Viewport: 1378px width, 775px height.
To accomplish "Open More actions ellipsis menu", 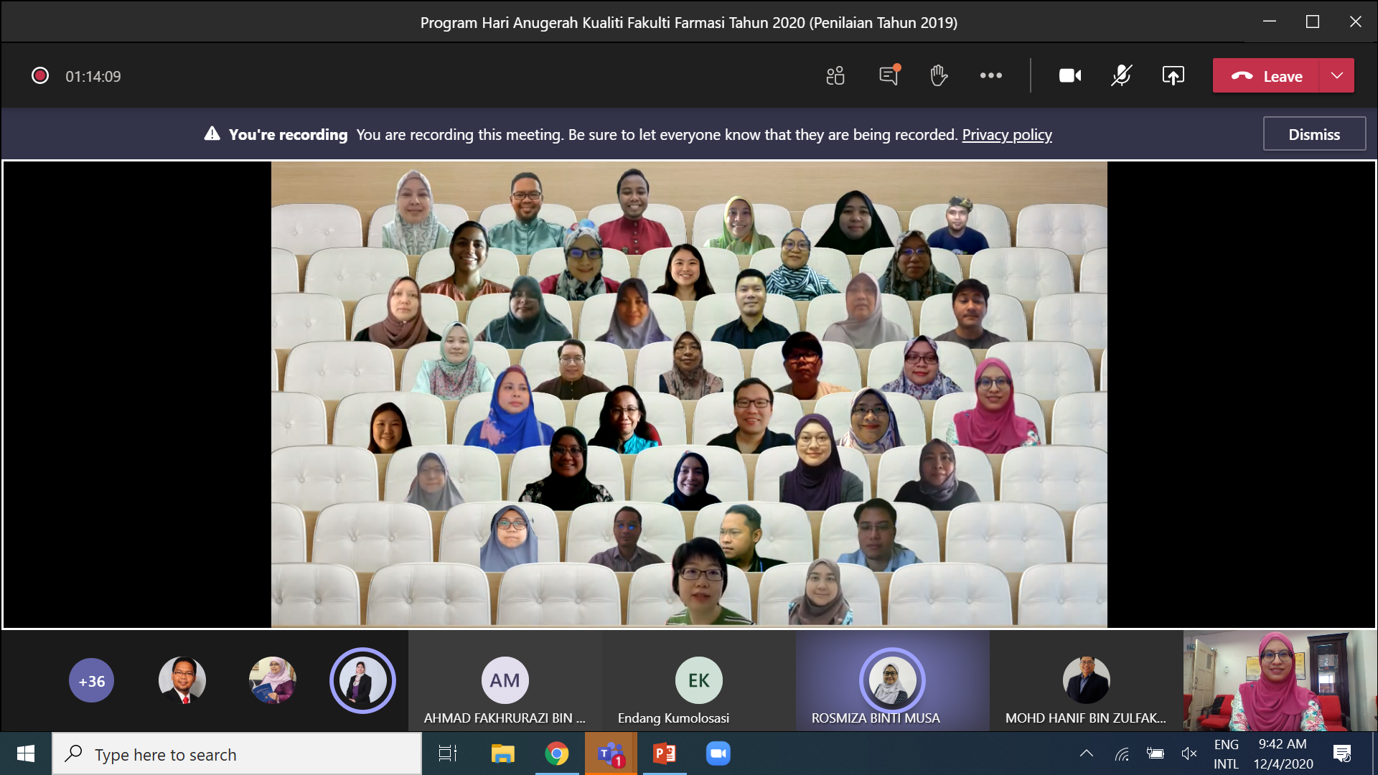I will point(991,76).
